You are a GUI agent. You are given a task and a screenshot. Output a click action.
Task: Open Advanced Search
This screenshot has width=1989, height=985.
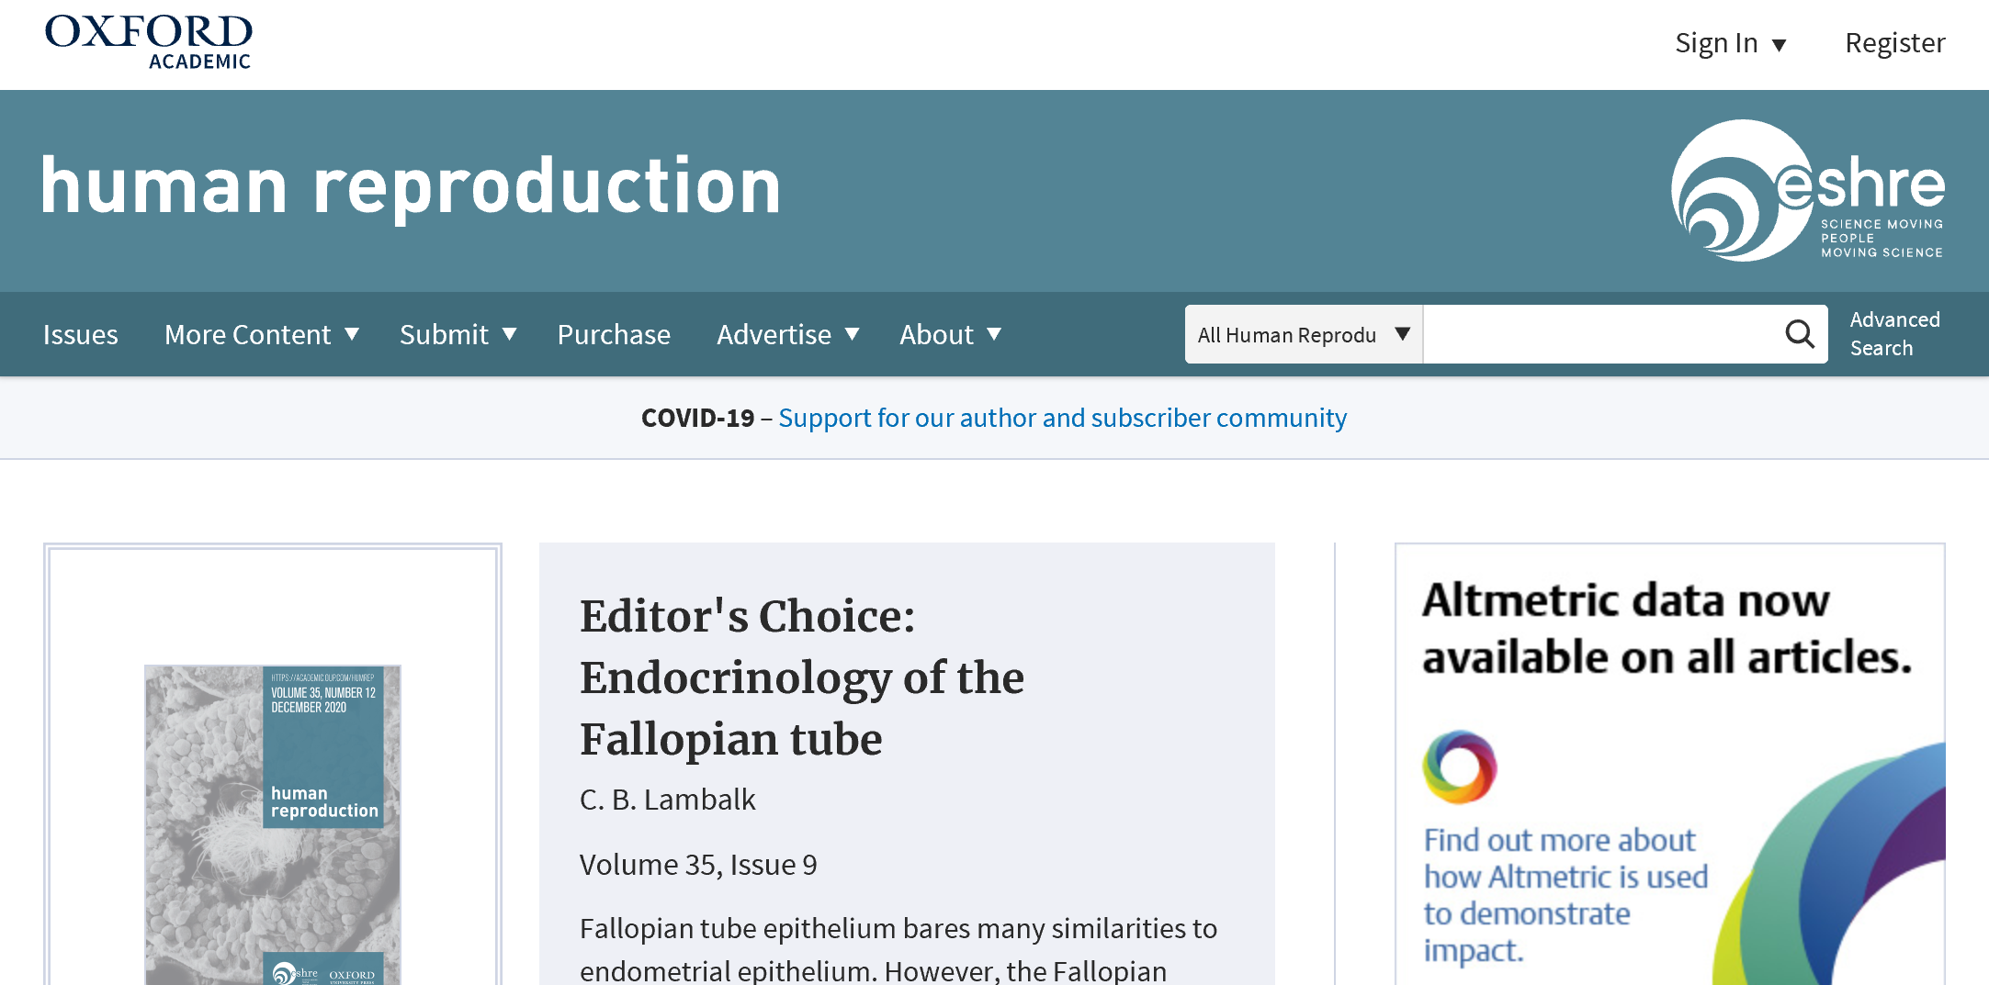point(1894,334)
